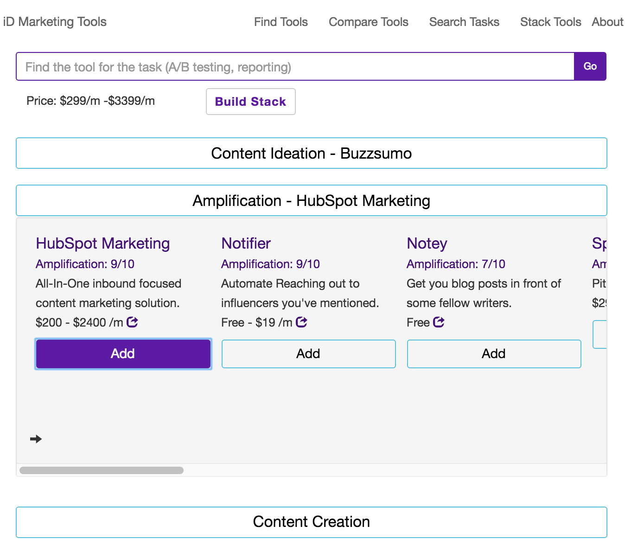625x552 pixels.
Task: Open the Find Tools menu item
Action: point(281,22)
